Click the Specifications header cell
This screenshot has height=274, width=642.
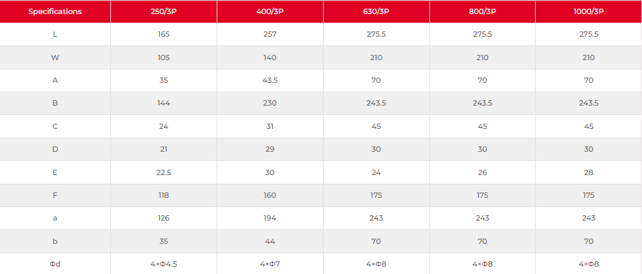pos(55,11)
